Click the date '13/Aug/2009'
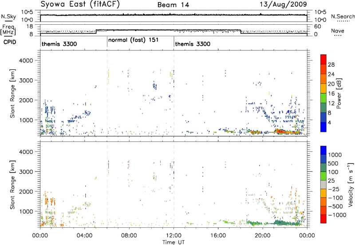 (283, 4)
